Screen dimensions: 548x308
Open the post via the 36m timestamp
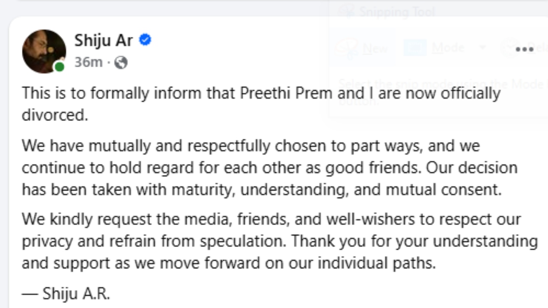click(88, 62)
